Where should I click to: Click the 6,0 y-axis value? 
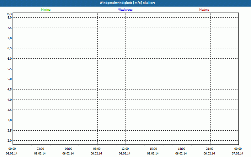click(10, 59)
